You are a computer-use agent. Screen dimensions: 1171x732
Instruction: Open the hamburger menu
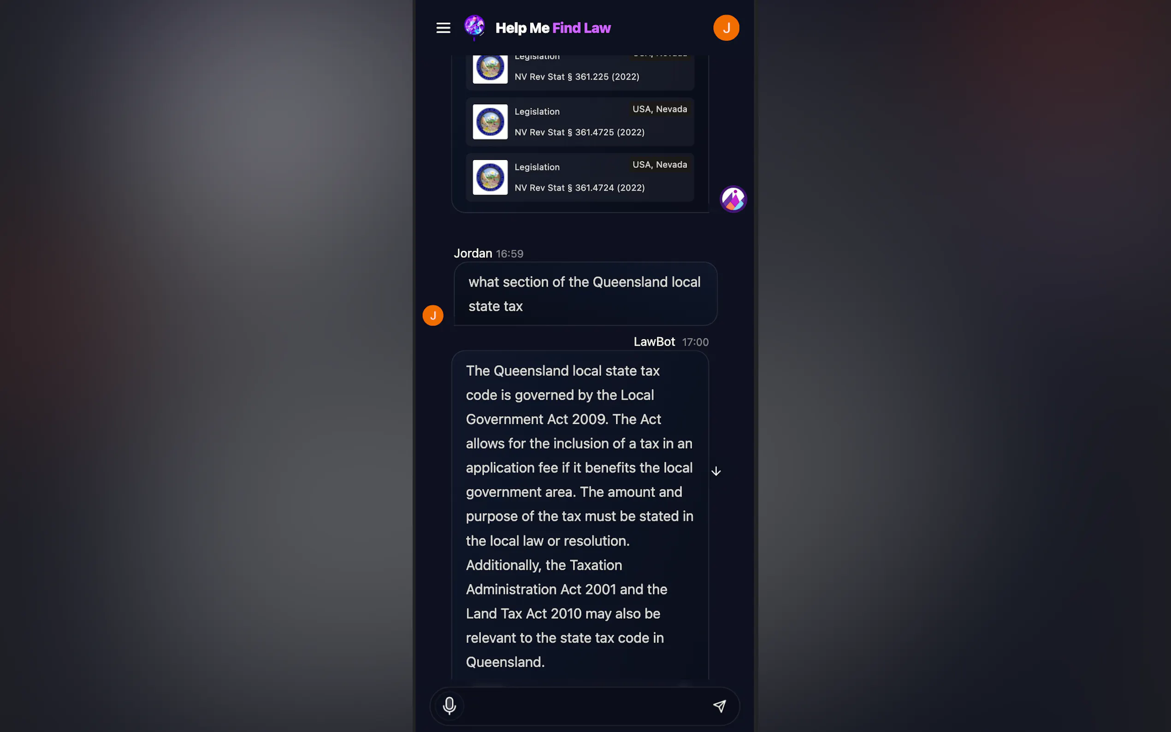(x=443, y=28)
